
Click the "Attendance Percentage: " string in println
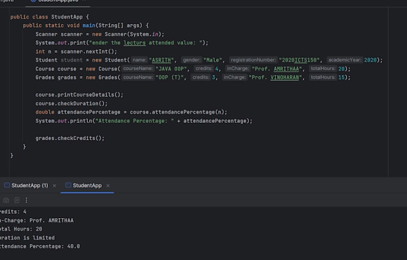[135, 121]
